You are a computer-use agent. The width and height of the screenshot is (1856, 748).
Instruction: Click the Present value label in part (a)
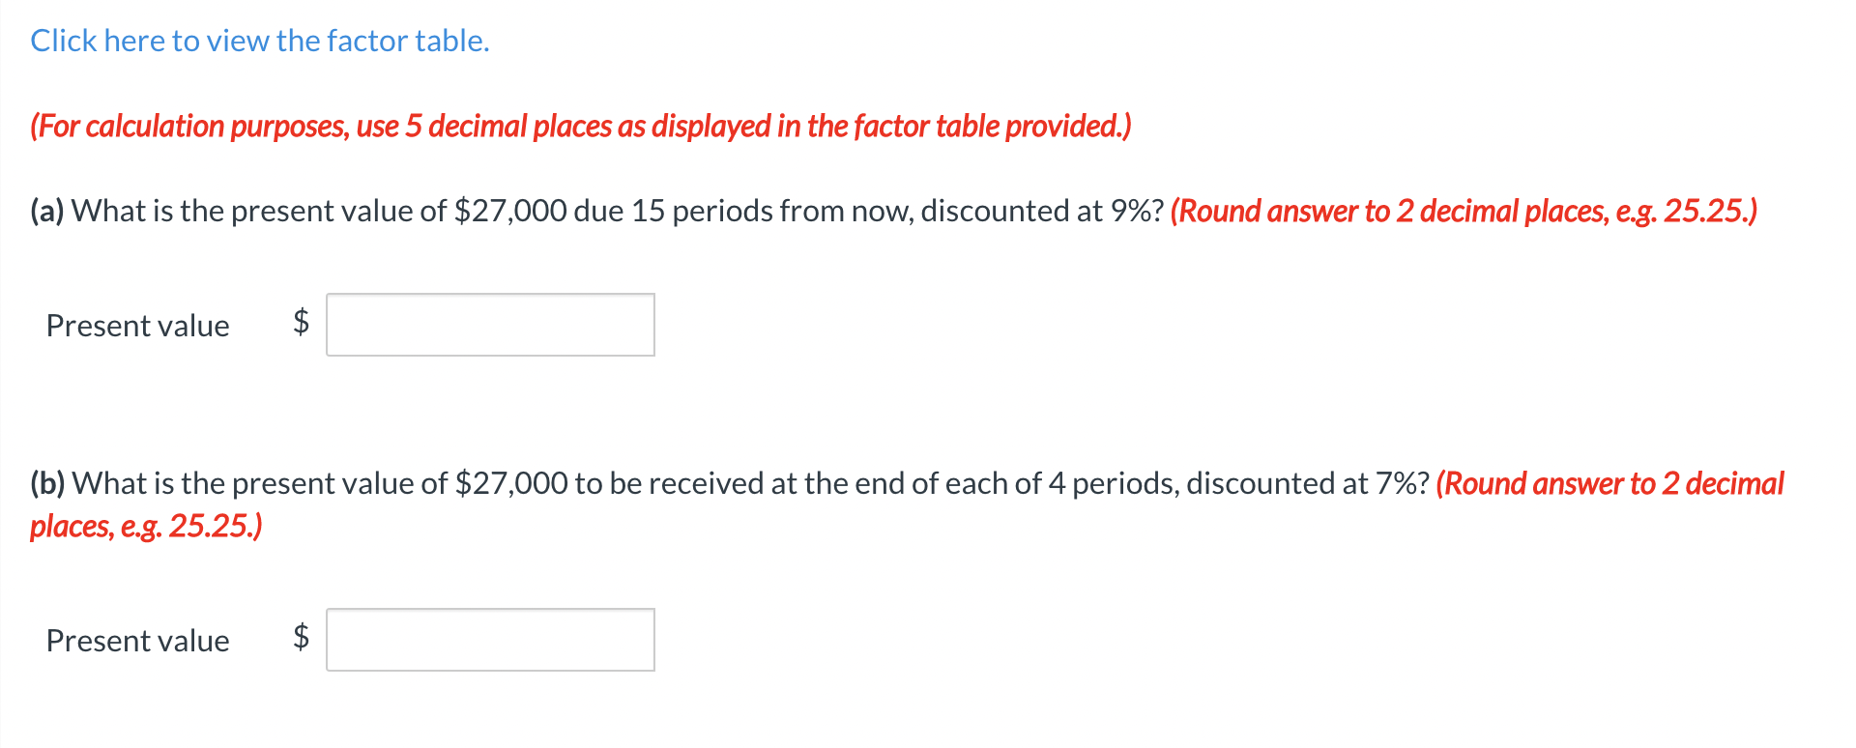pyautogui.click(x=137, y=326)
